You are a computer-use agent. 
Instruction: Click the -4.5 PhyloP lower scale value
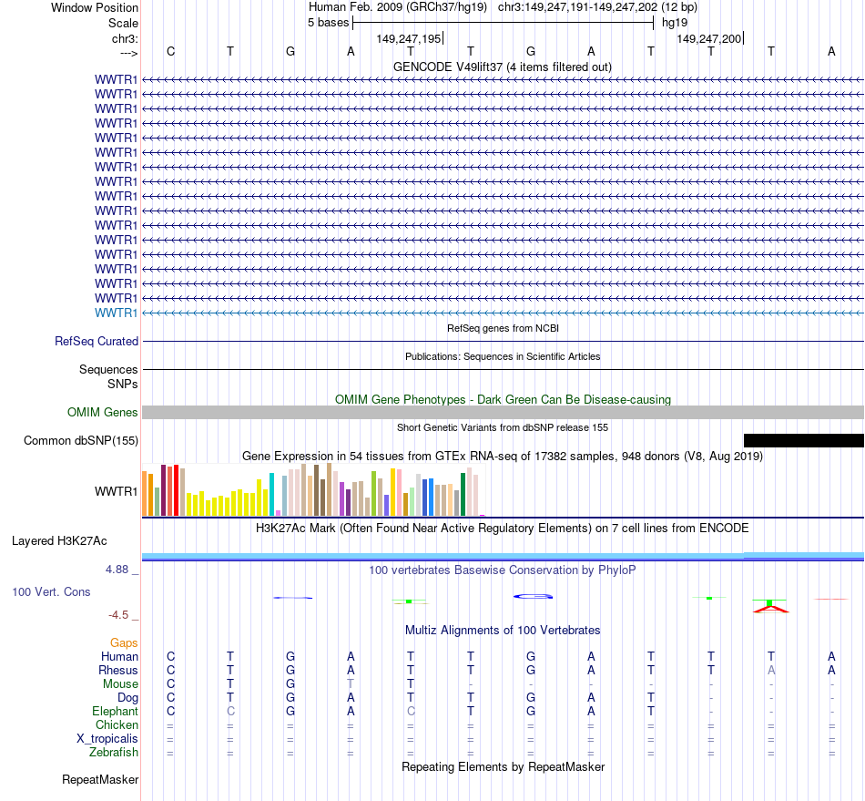click(x=118, y=615)
